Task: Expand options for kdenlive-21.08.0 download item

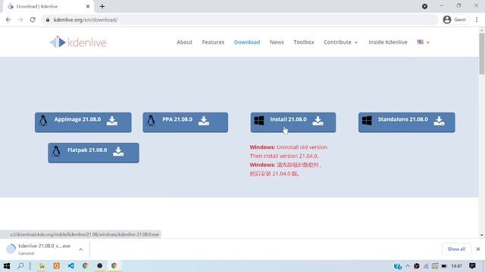Action: [81, 249]
